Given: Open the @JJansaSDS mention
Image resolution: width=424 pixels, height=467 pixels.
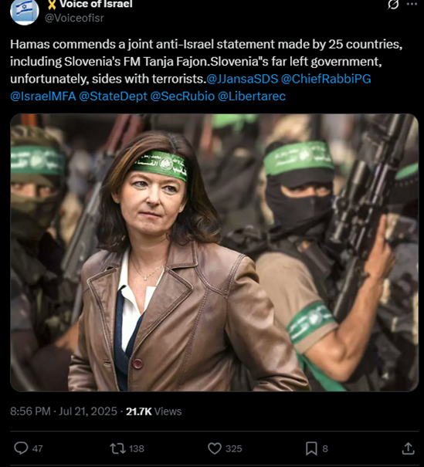Looking at the screenshot, I should pos(242,79).
